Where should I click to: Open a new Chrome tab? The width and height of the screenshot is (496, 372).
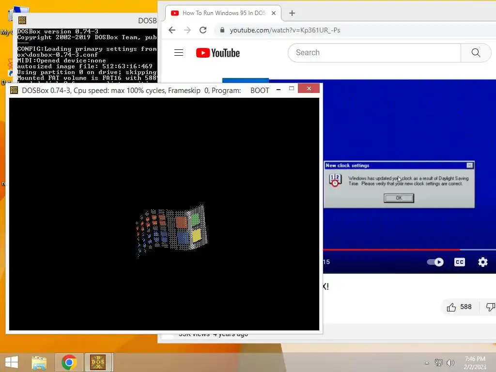pyautogui.click(x=292, y=13)
